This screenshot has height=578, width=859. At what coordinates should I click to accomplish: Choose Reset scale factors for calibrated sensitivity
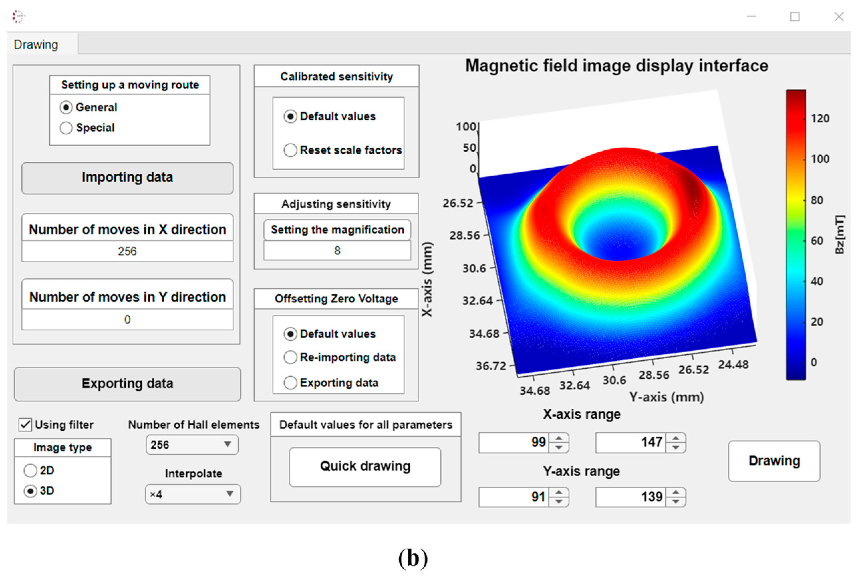coord(290,150)
